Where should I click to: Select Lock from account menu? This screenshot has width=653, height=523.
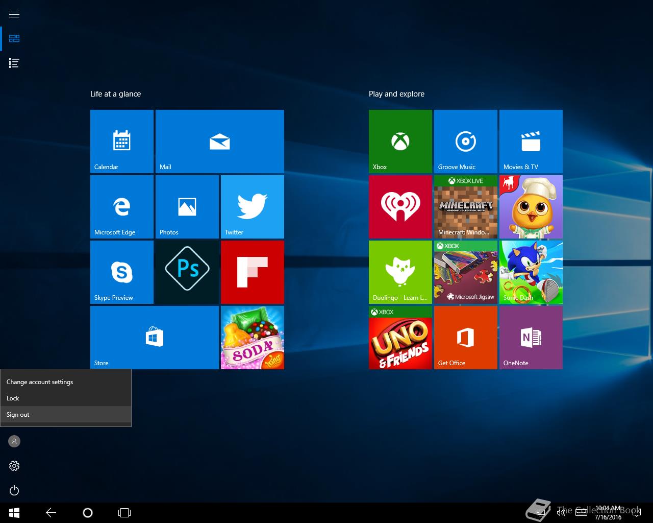[66, 398]
